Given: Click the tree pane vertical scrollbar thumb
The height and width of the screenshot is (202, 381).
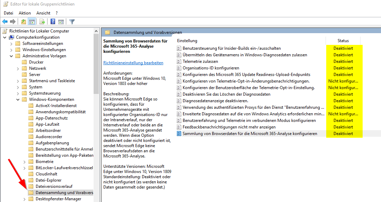Looking at the screenshot, I should 96,64.
